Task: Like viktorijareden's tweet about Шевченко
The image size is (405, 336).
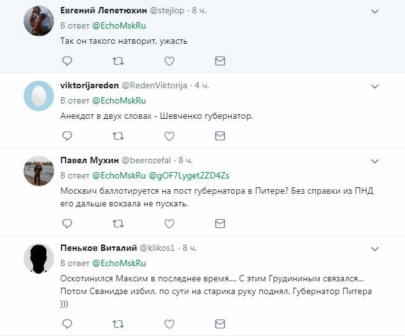Action: click(x=169, y=136)
